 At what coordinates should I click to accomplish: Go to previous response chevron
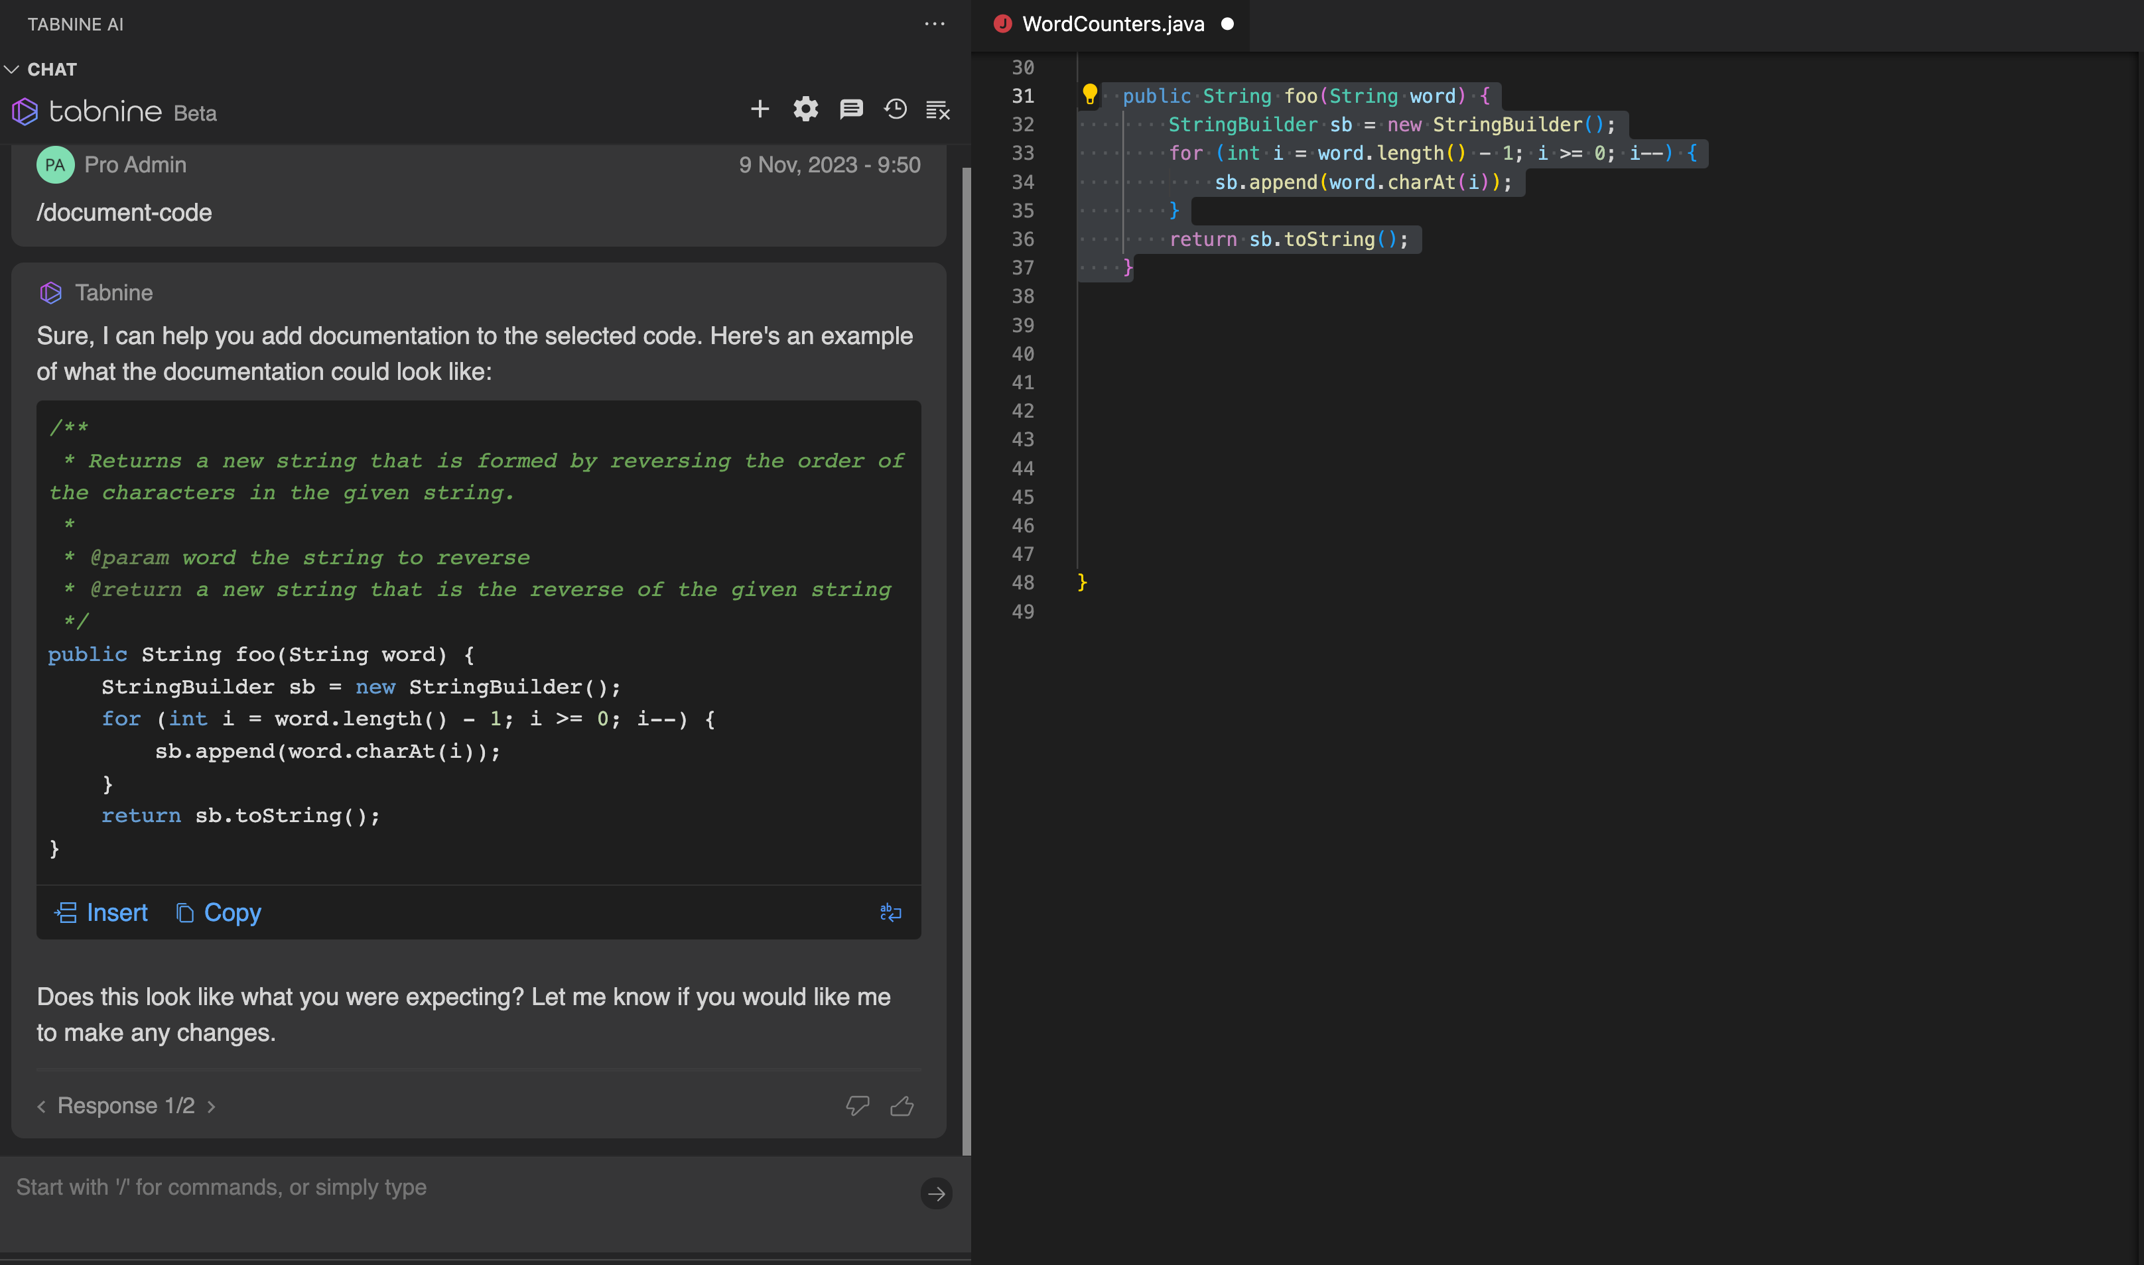pyautogui.click(x=41, y=1107)
